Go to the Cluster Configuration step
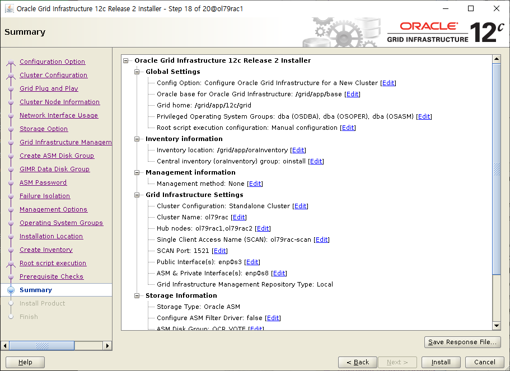 (53, 75)
